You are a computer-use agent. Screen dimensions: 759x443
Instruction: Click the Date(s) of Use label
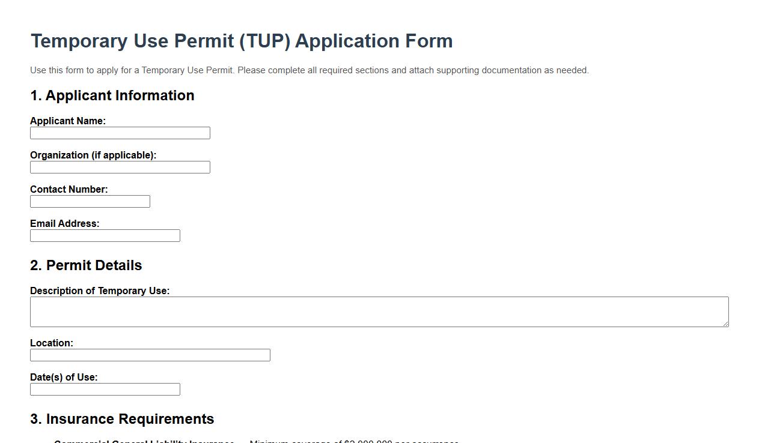pos(64,377)
